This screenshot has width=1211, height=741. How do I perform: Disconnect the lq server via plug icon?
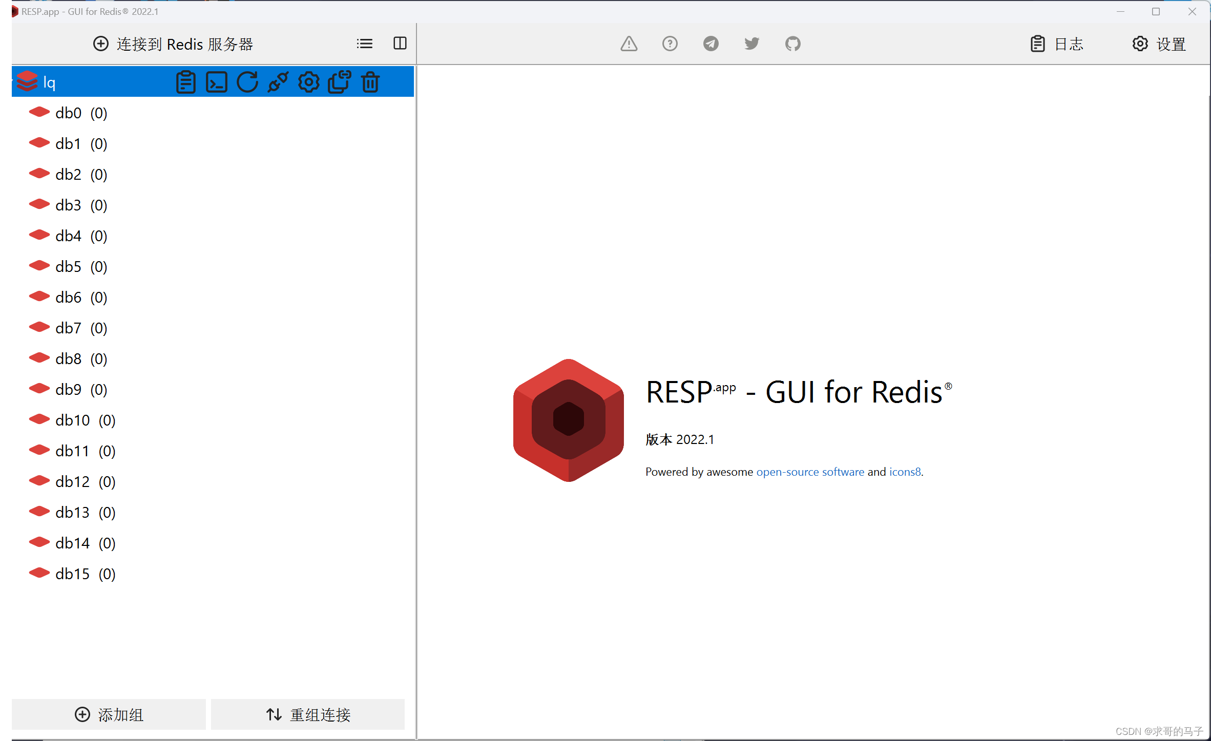[278, 82]
